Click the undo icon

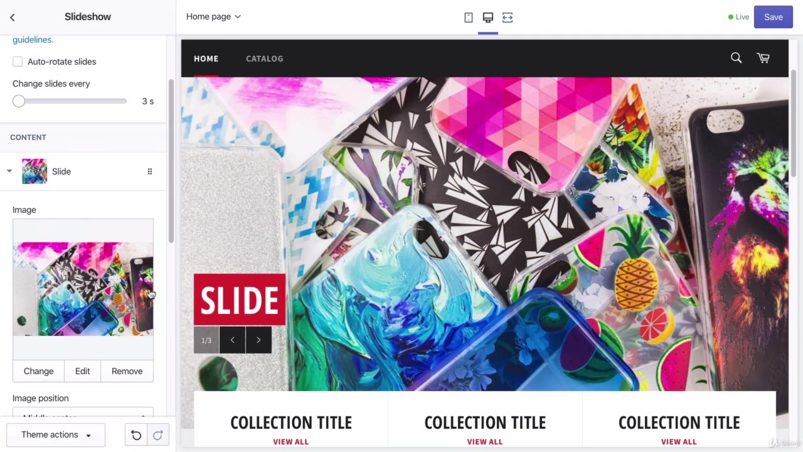click(136, 435)
